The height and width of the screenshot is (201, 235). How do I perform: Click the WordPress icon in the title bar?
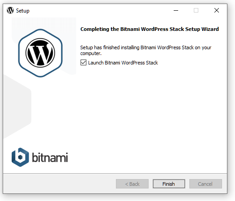tap(10, 10)
